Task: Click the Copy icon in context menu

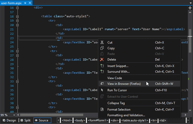Action: 102,48
